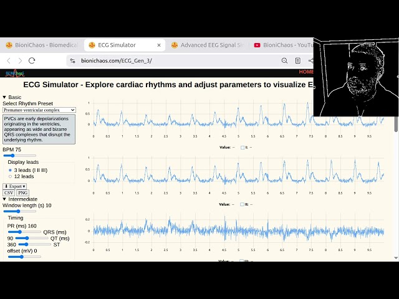The width and height of the screenshot is (399, 299).
Task: Go back using the browser back arrow
Action: pyautogui.click(x=9, y=60)
